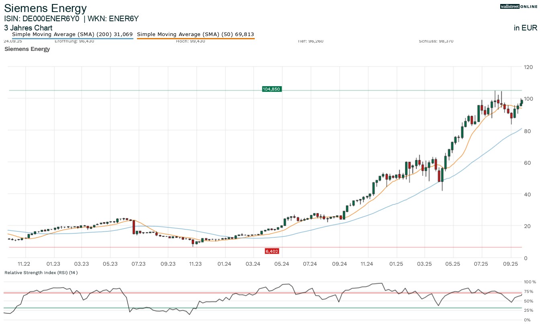542x333 pixels.
Task: Toggle the SMA (200) legend entry
Action: click(72, 34)
